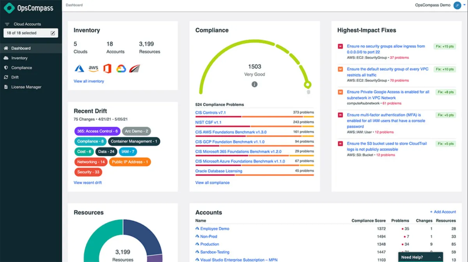The image size is (468, 262).
Task: Open the 18 of 18 selected account selector
Action: [x=31, y=33]
